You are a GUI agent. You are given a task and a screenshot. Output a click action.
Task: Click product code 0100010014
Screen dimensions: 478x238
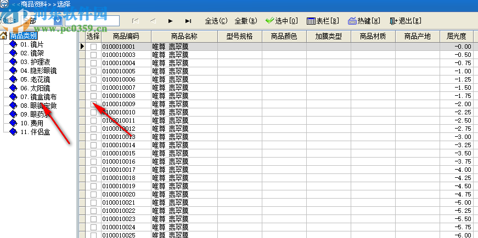click(119, 145)
